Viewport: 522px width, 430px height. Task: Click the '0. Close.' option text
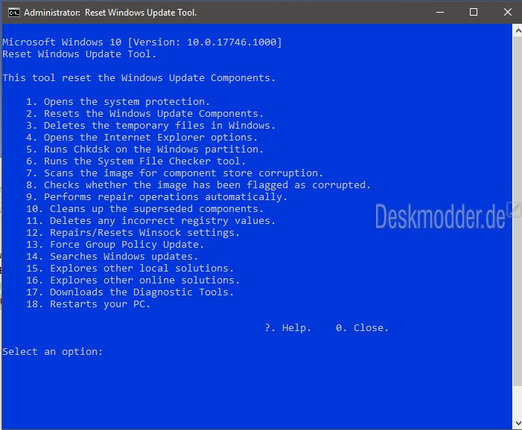click(362, 328)
